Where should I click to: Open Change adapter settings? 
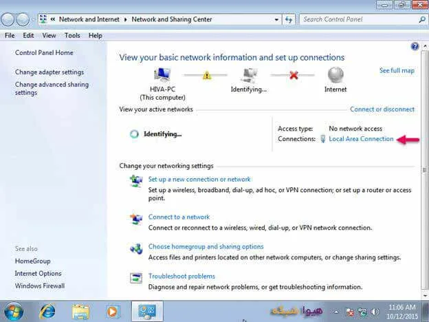tap(49, 72)
